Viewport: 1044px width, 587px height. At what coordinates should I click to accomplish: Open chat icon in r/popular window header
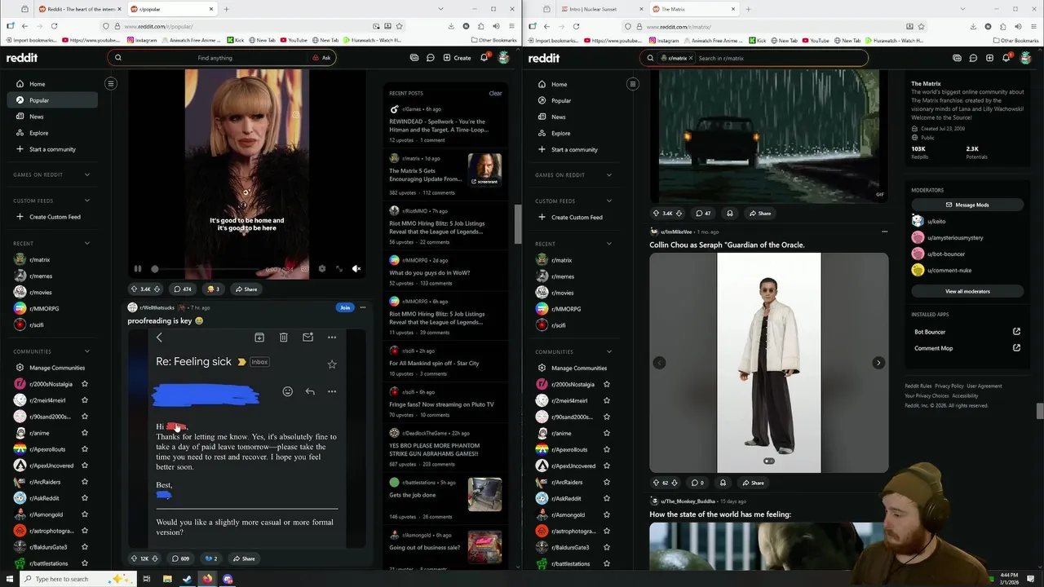tap(431, 58)
